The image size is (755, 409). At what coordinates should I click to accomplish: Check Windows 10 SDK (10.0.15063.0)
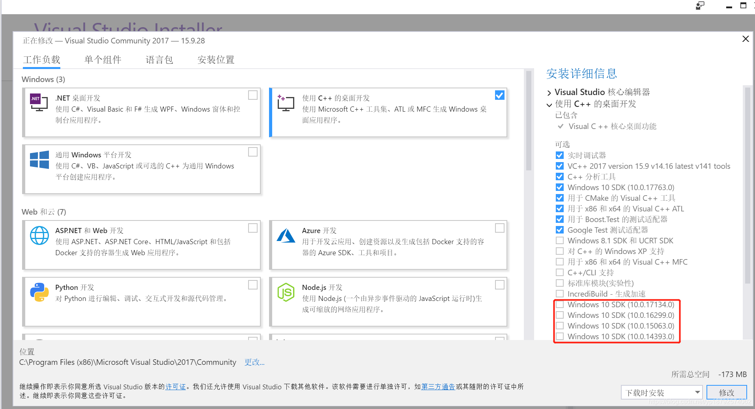[x=559, y=325]
